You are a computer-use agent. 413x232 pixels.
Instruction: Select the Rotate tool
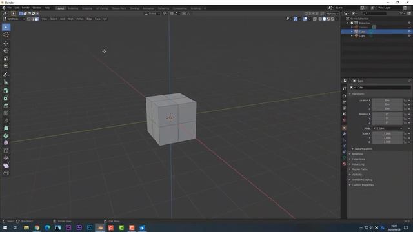pos(6,51)
